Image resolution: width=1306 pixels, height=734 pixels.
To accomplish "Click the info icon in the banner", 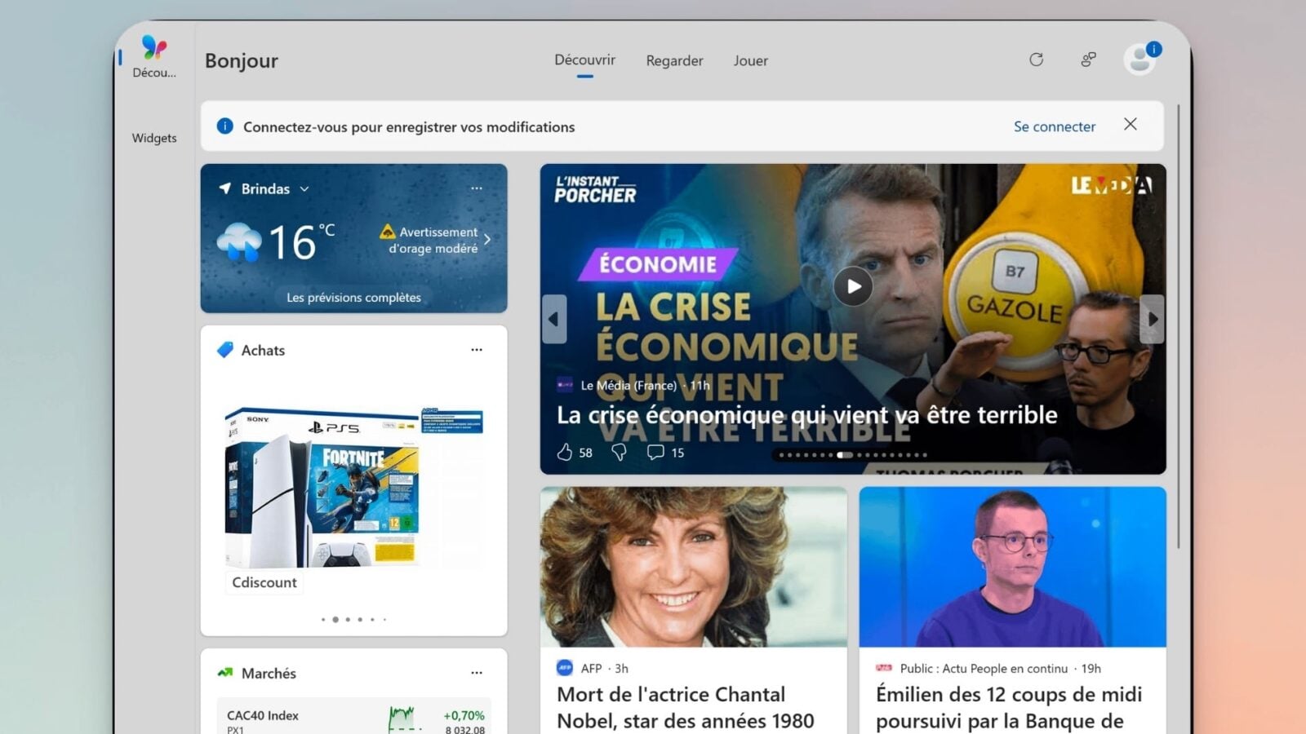I will point(224,126).
